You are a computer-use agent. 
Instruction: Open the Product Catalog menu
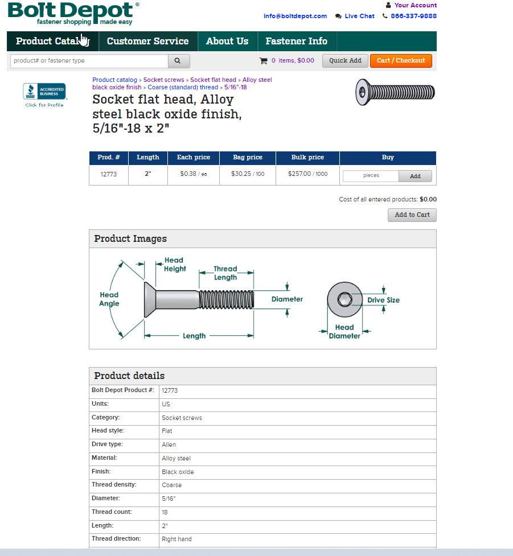coord(52,41)
